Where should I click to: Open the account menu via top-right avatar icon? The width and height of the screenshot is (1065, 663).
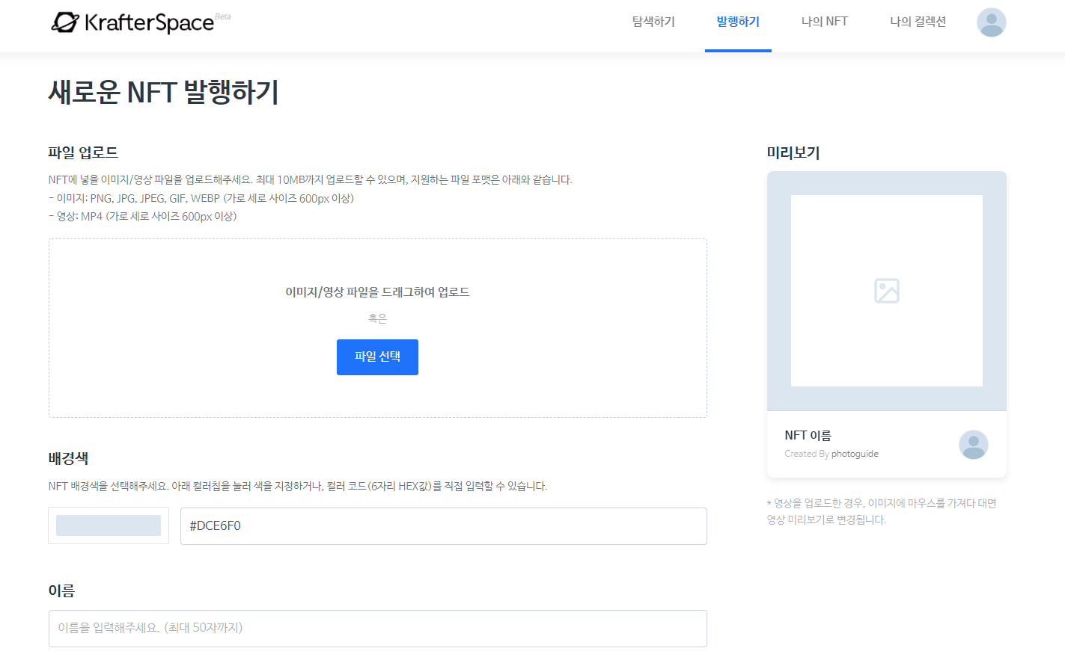[991, 23]
